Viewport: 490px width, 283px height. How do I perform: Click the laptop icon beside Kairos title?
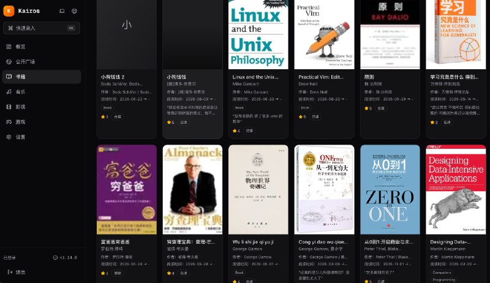click(x=62, y=11)
